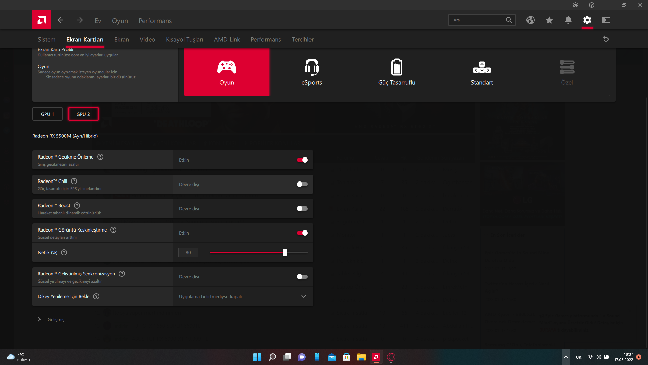Show help for Görüntü Keskinleştirme

coord(113,230)
